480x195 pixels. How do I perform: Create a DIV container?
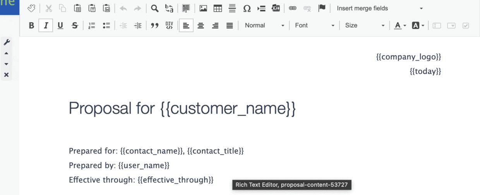click(x=169, y=26)
